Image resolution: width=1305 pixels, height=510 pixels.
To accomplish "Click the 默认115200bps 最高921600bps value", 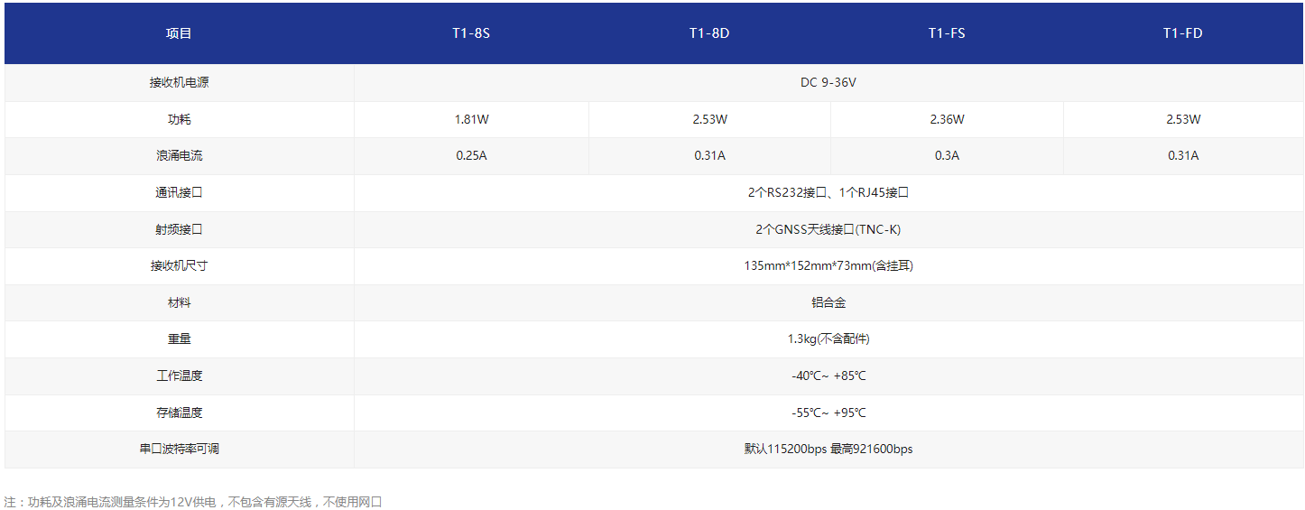I will pyautogui.click(x=828, y=449).
